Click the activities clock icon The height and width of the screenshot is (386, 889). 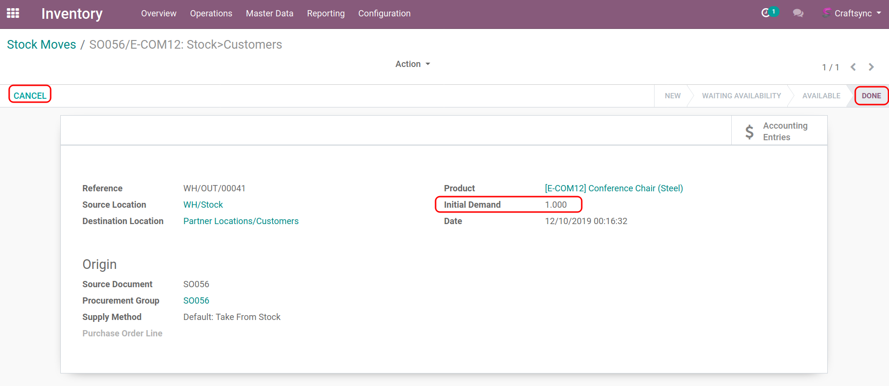[x=766, y=13]
